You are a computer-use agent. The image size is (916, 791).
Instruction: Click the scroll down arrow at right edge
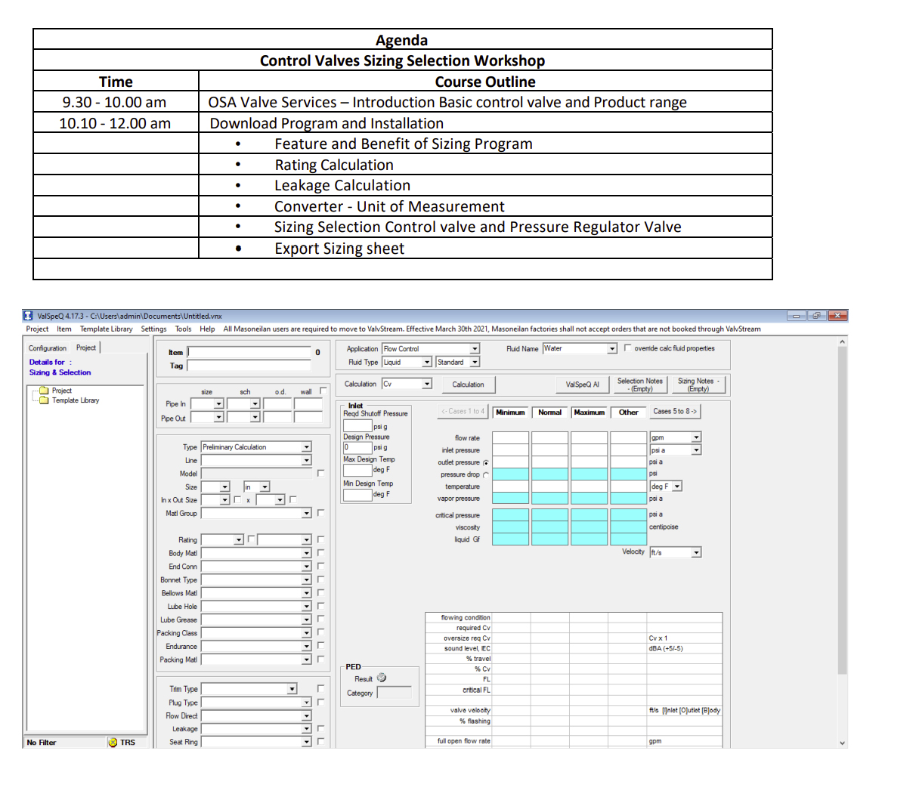843,743
